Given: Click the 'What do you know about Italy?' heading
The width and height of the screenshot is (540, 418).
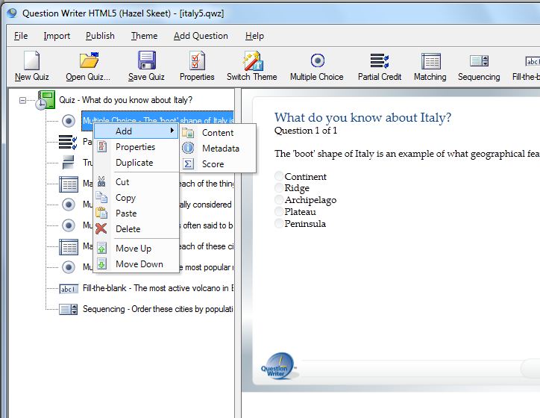Looking at the screenshot, I should (x=362, y=117).
